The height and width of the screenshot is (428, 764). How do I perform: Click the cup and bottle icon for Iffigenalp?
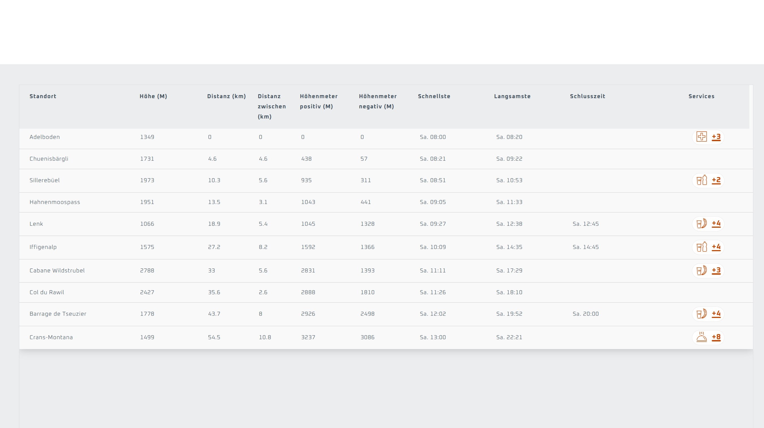(702, 247)
